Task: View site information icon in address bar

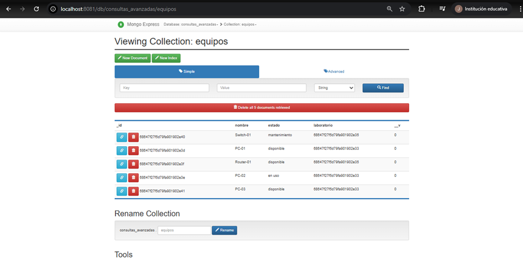Action: 53,9
